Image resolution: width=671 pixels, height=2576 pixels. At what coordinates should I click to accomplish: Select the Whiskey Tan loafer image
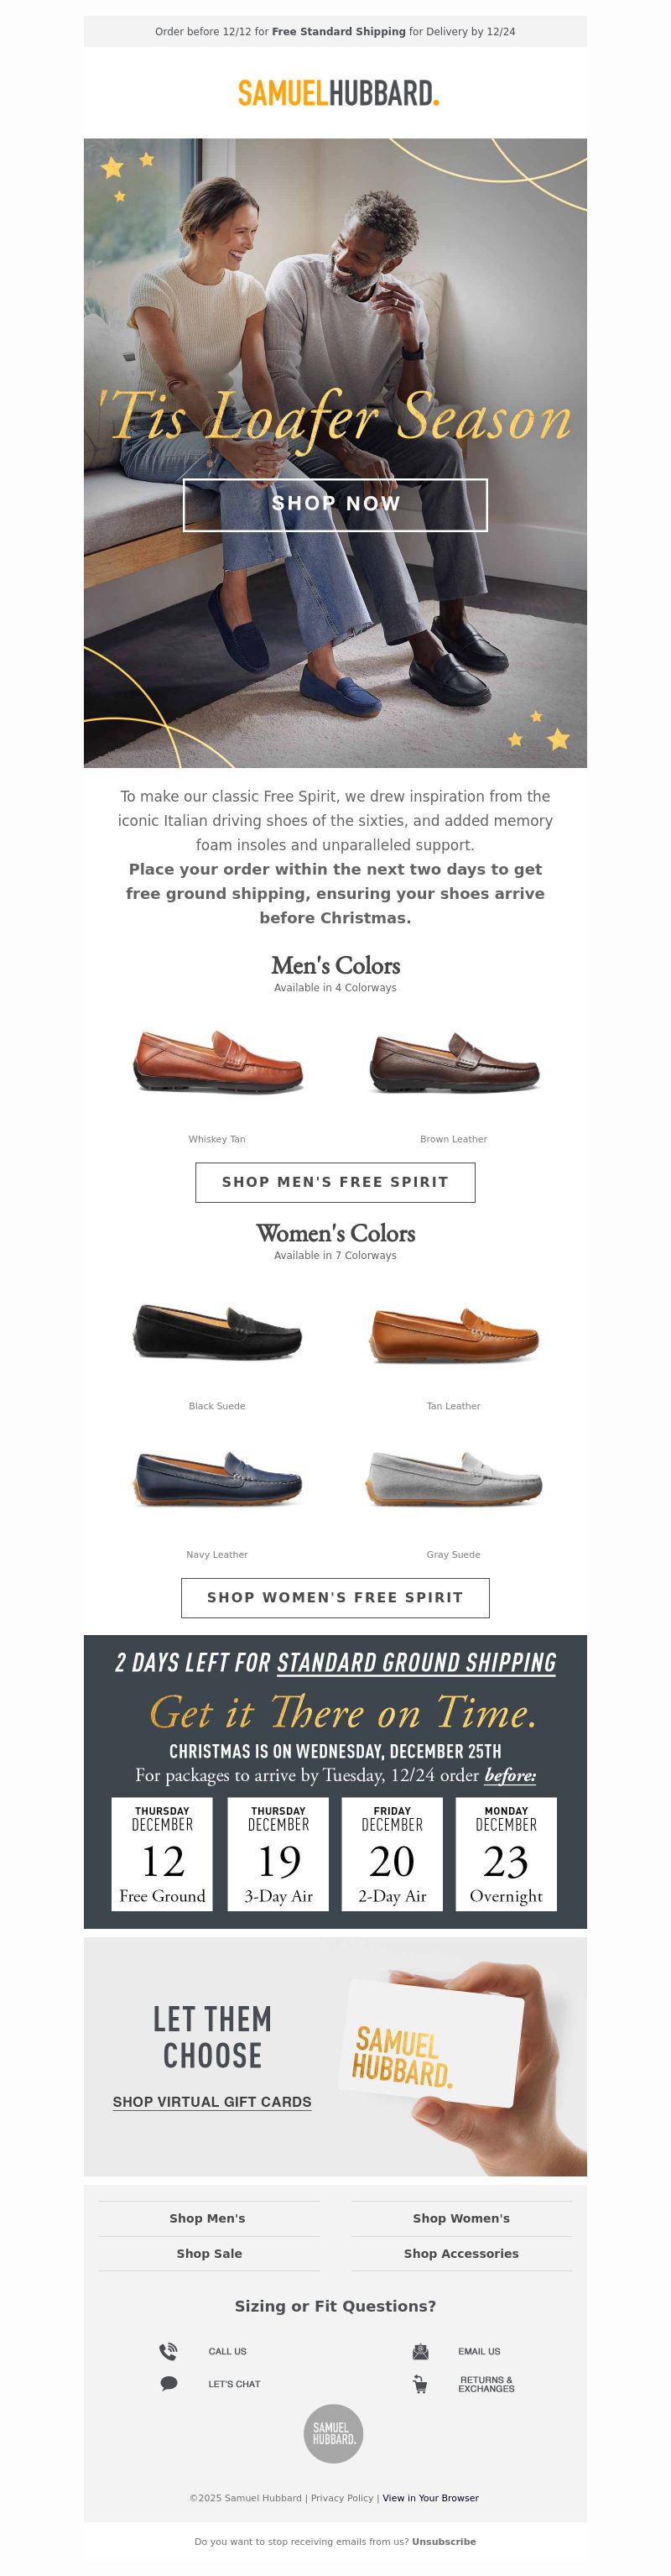click(218, 1062)
